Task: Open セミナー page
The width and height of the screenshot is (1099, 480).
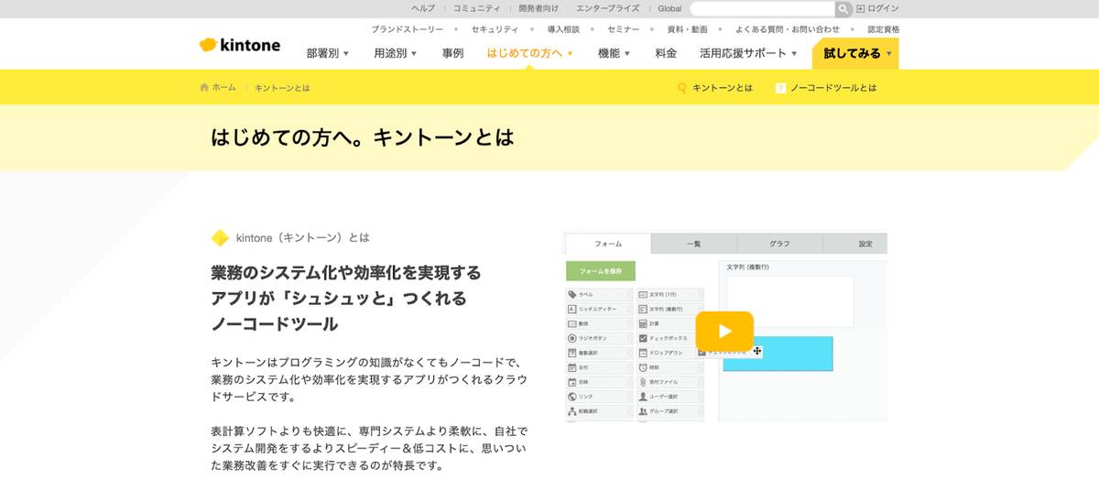Action: [624, 29]
